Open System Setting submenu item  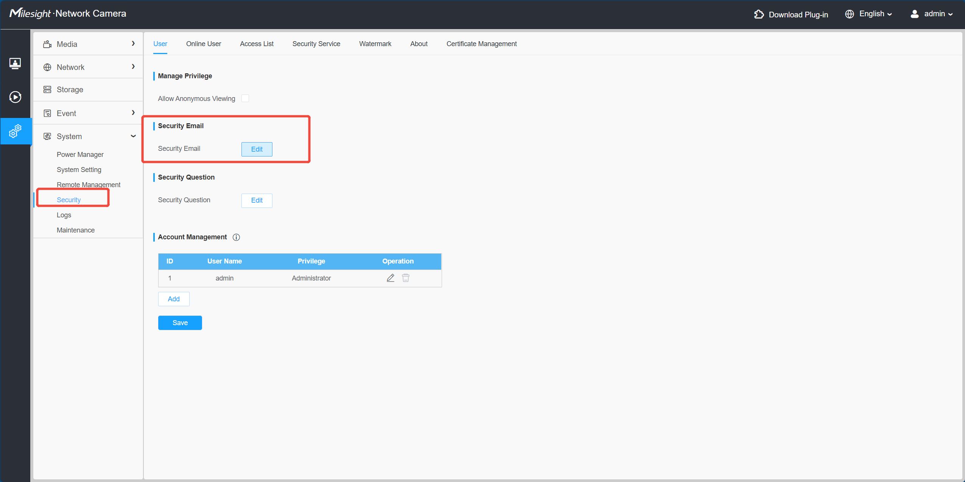point(79,170)
